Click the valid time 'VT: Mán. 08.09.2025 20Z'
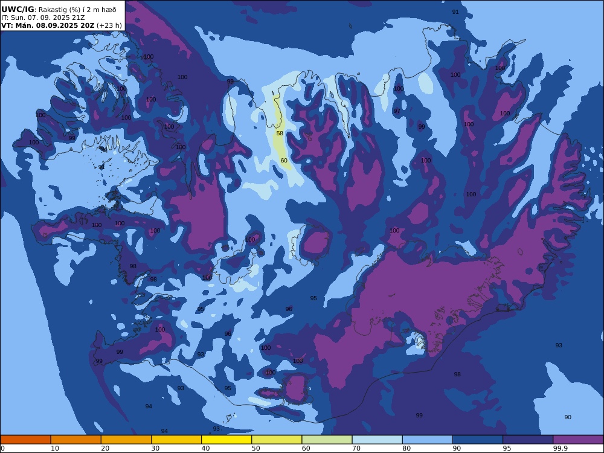 point(48,25)
